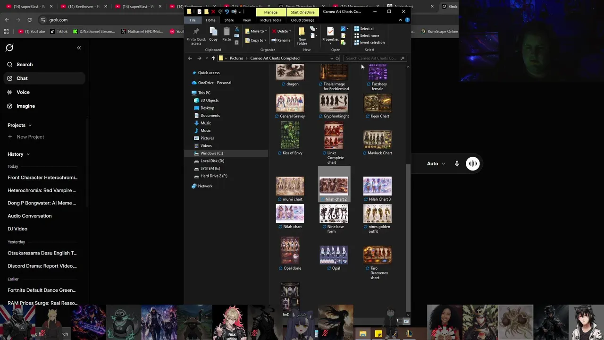
Task: Open League of Legends taskbar icon
Action: point(409,334)
